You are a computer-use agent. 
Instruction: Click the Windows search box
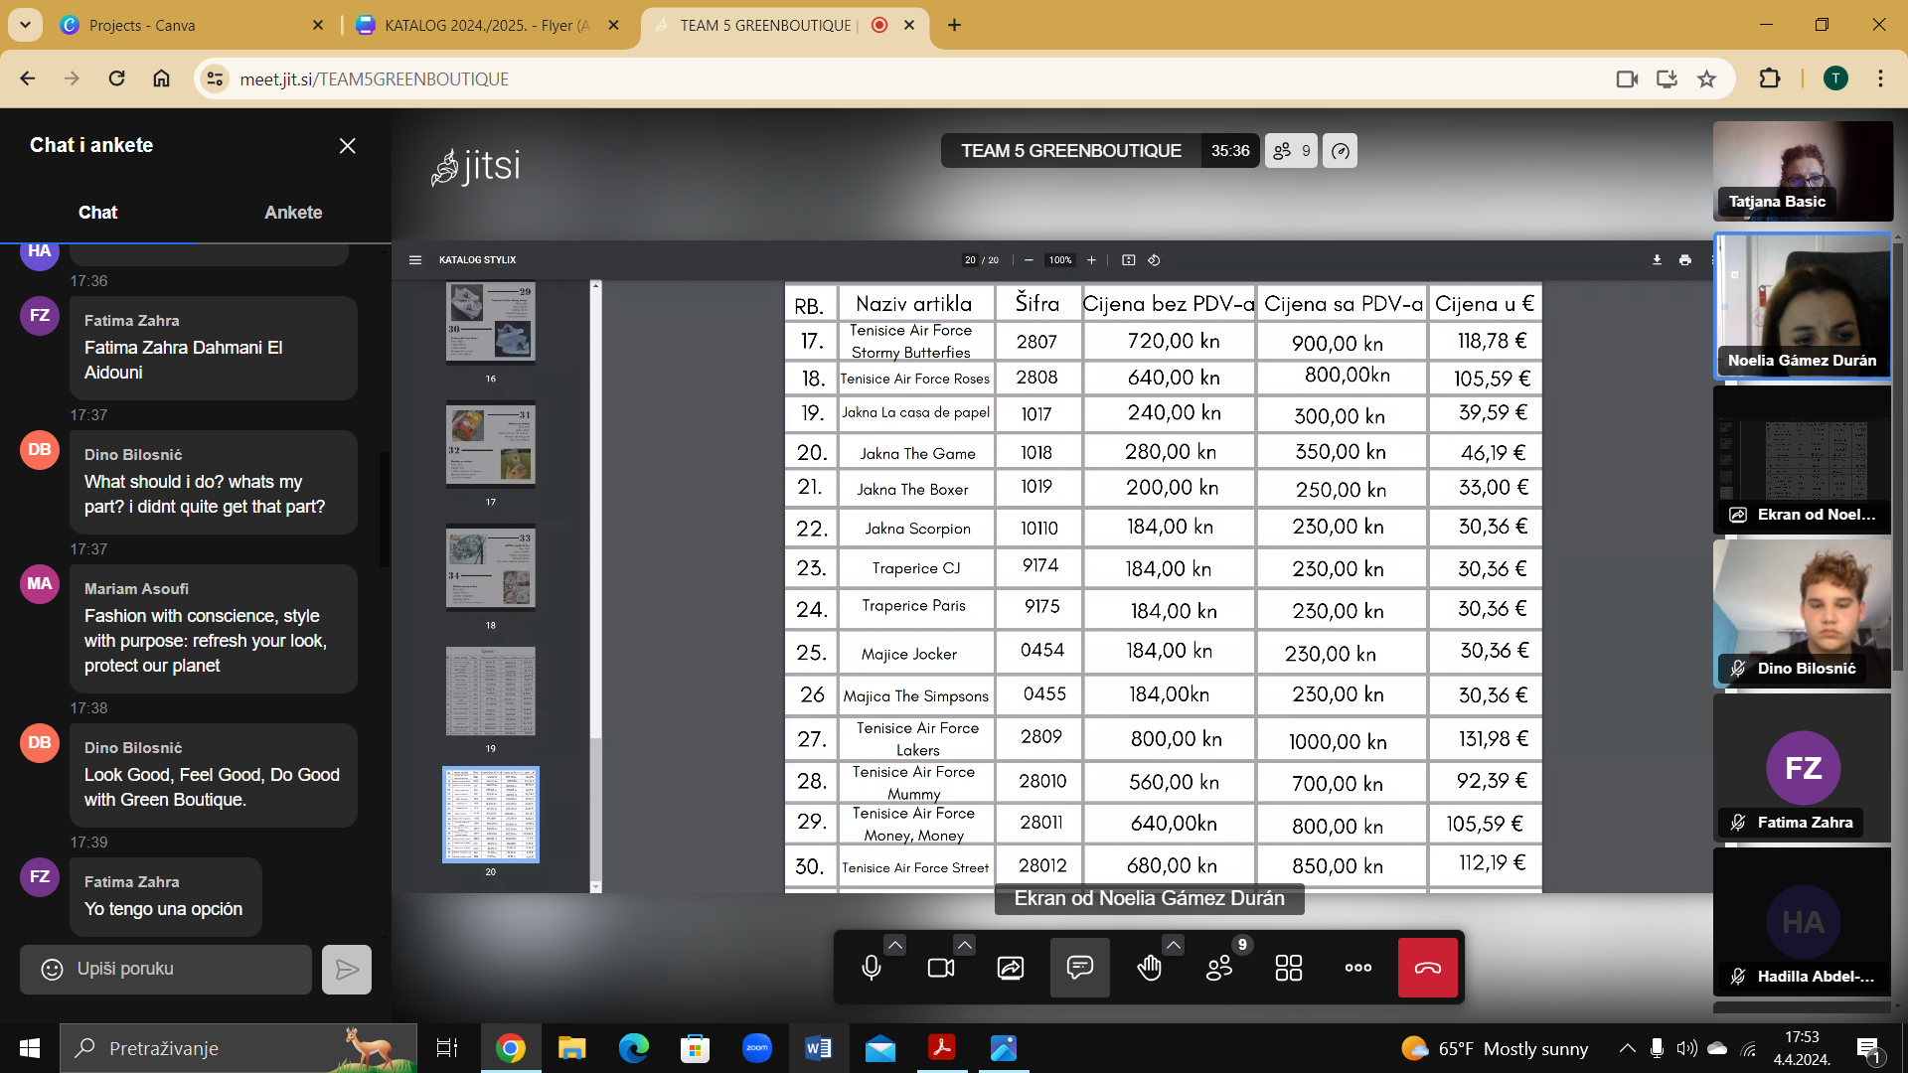point(238,1048)
